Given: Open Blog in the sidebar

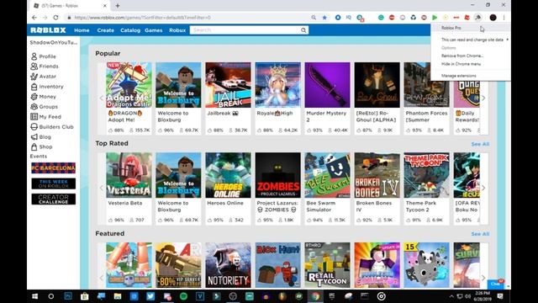Looking at the screenshot, I should pyautogui.click(x=41, y=136).
